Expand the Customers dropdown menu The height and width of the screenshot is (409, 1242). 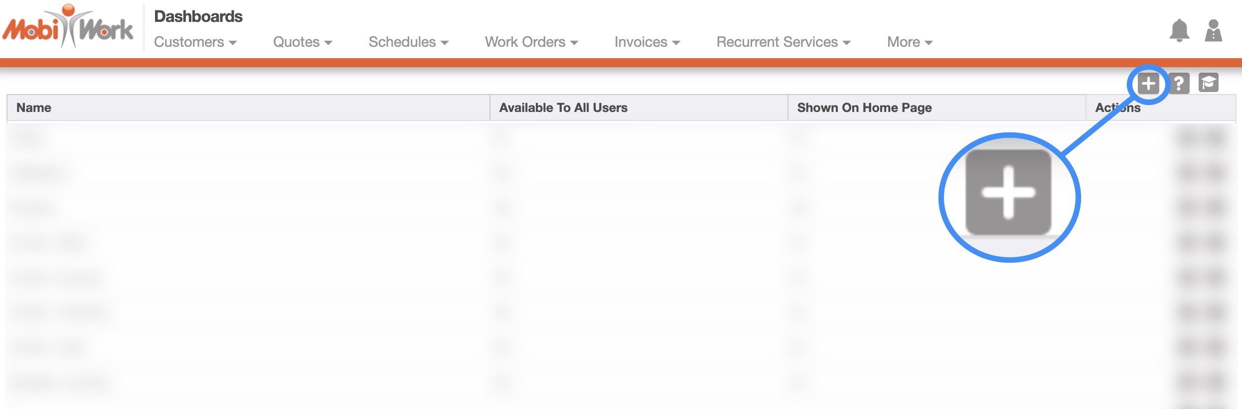pos(195,42)
